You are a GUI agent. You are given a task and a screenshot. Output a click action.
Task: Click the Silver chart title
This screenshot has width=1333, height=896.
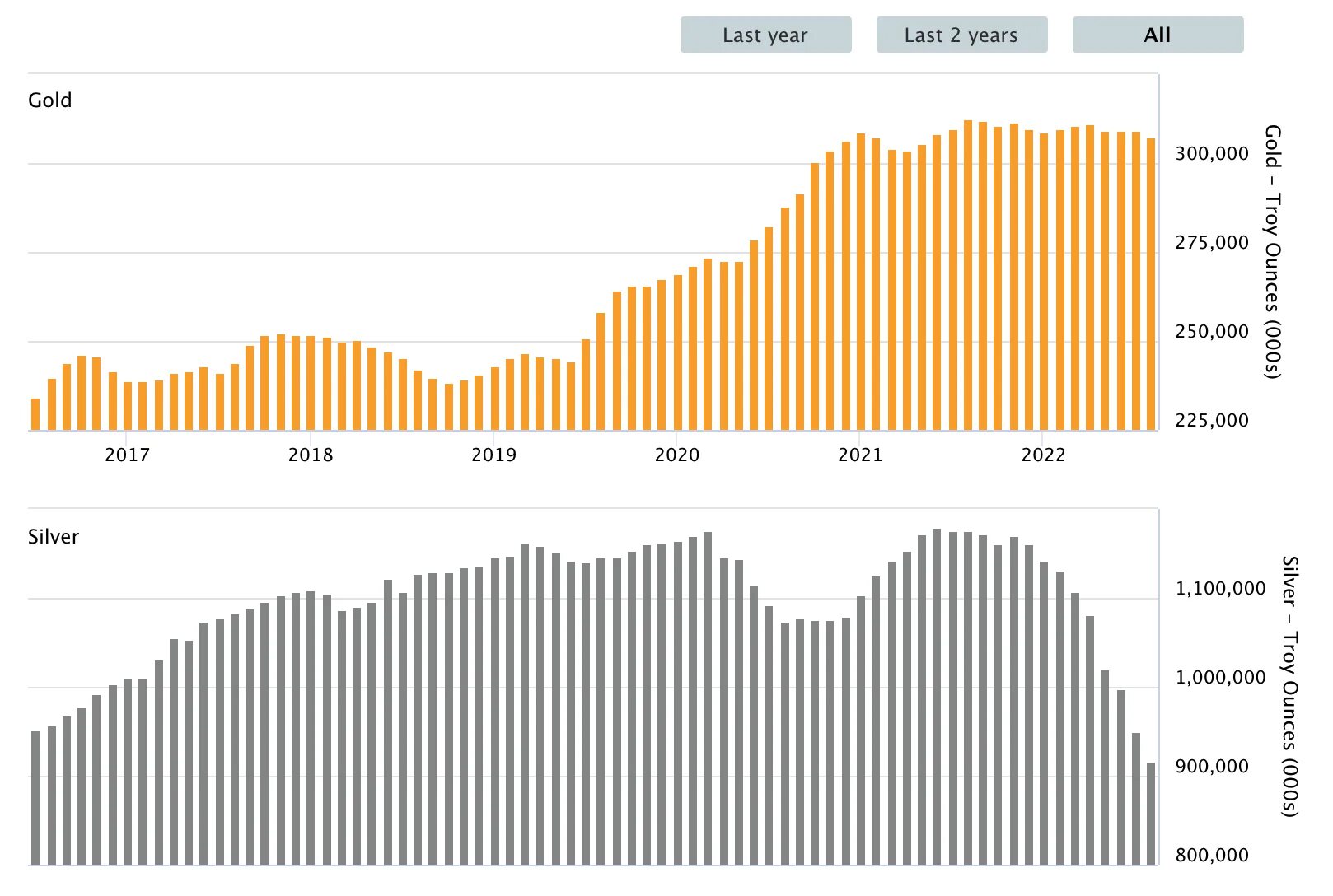54,537
